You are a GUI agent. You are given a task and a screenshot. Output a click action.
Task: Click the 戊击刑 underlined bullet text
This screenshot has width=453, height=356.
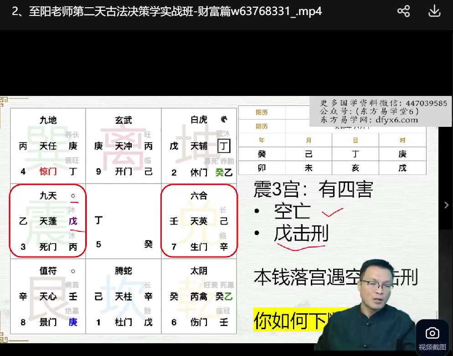[301, 234]
